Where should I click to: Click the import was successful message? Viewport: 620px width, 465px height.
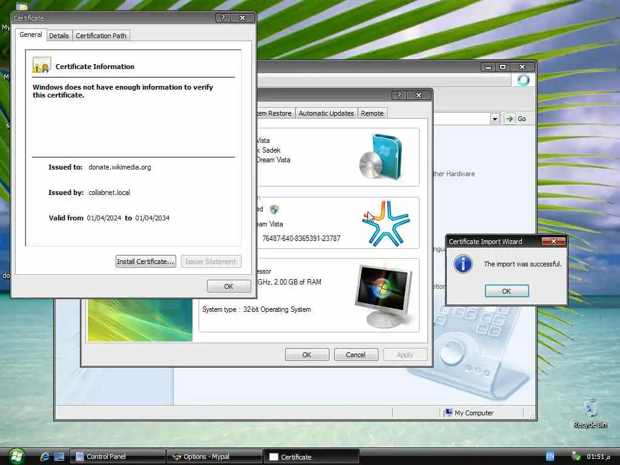523,264
